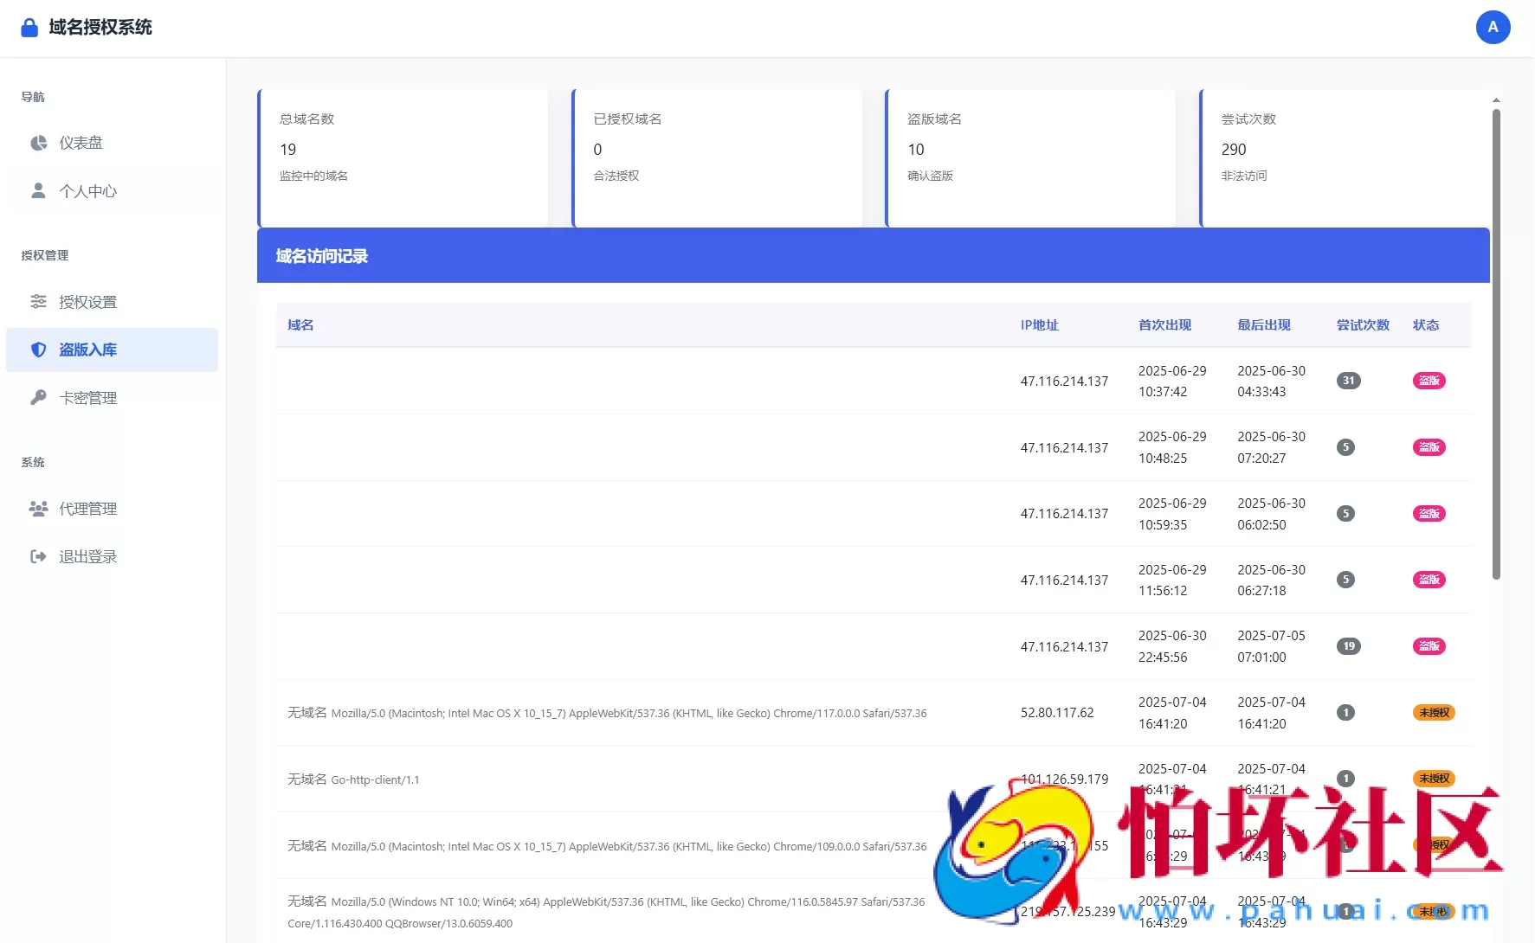Image resolution: width=1535 pixels, height=943 pixels.
Task: Select the 授权设置 menu entry
Action: (89, 302)
